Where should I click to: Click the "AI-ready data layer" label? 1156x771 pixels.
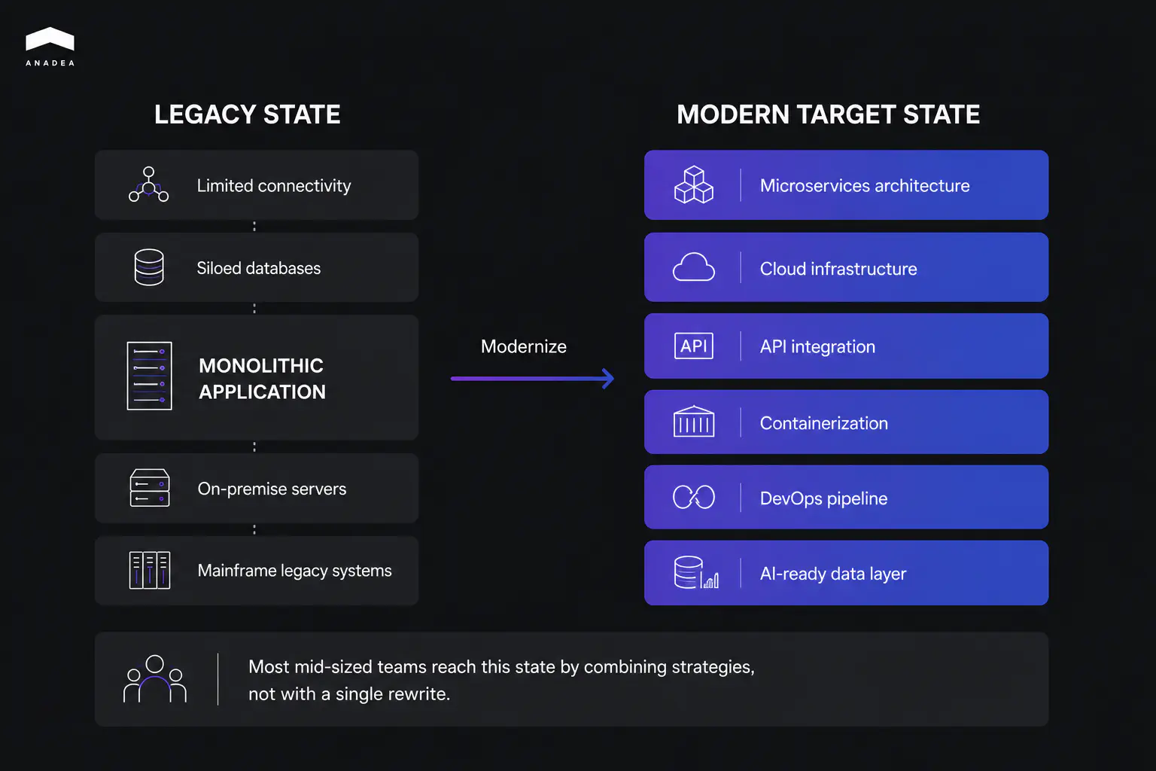click(x=833, y=574)
